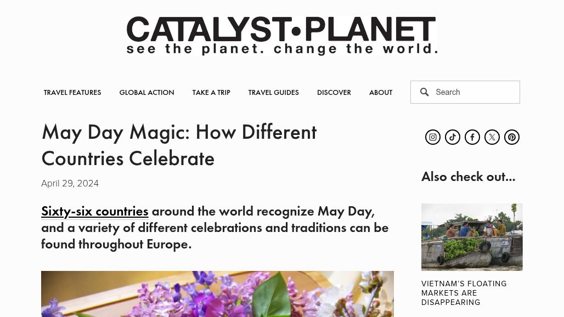Select Take a Trip in navigation
This screenshot has width=564, height=317.
click(x=211, y=93)
